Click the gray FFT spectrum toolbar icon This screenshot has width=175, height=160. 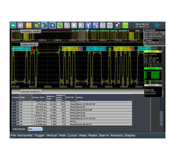pos(110,25)
